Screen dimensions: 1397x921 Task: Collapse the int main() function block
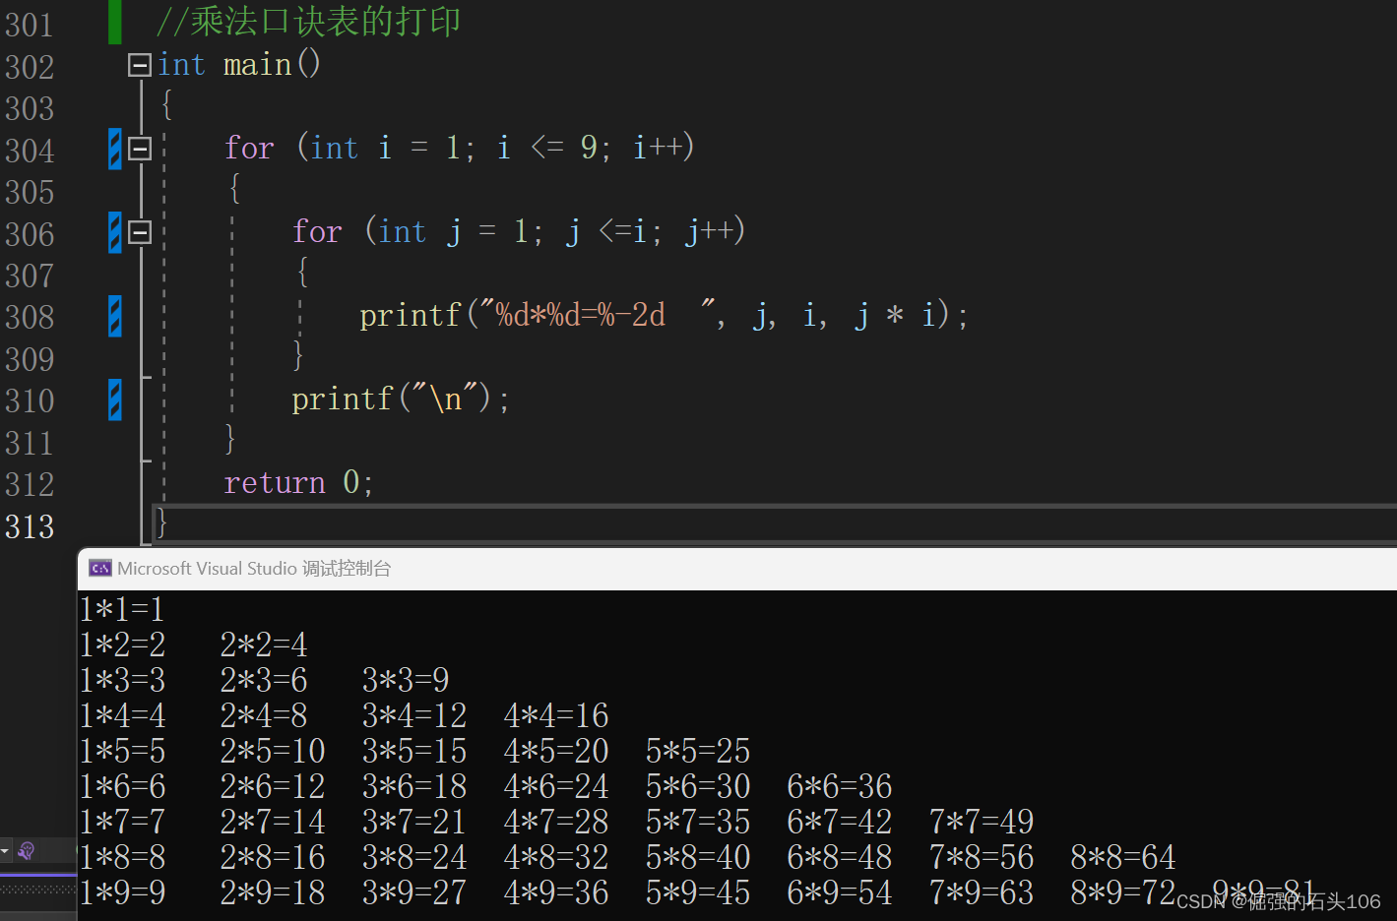[140, 65]
